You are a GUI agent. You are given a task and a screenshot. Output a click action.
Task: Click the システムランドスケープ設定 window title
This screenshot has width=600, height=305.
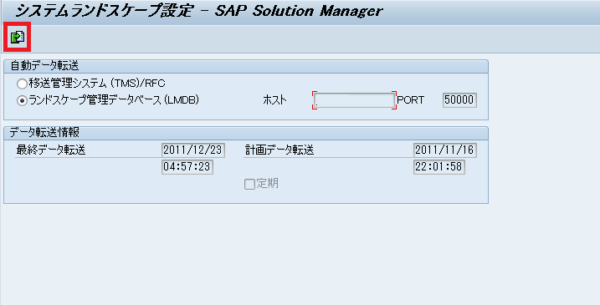103,11
